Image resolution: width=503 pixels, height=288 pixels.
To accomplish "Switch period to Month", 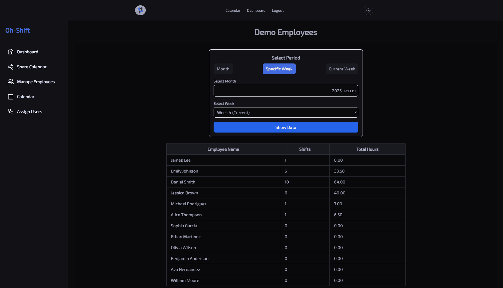I will [x=223, y=69].
